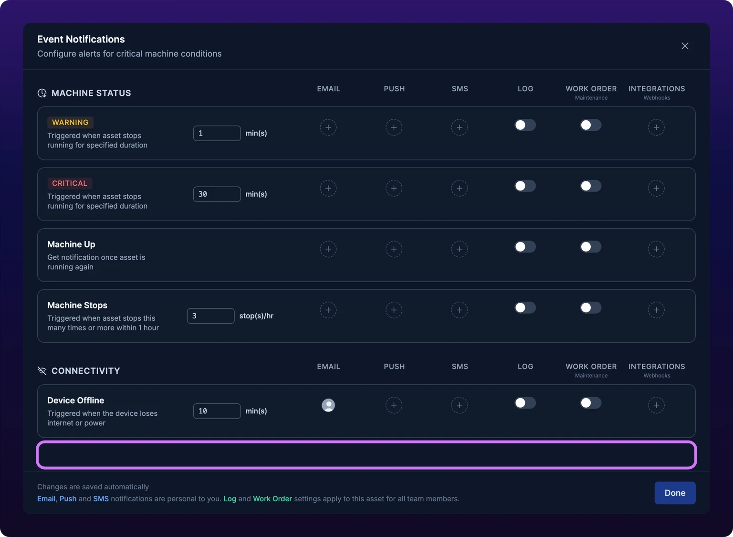
Task: Add SMS recipient for WARNING alert
Action: [460, 127]
